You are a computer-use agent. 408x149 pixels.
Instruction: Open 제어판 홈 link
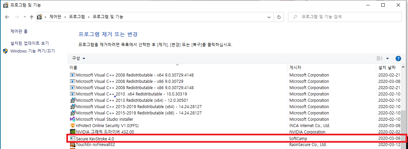tap(19, 31)
